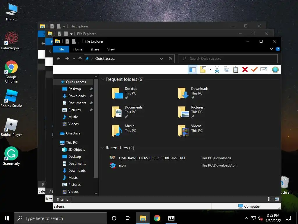The height and width of the screenshot is (224, 298).
Task: Open Customize Quick Access Toolbar dropdown in front window
Action: (79, 41)
